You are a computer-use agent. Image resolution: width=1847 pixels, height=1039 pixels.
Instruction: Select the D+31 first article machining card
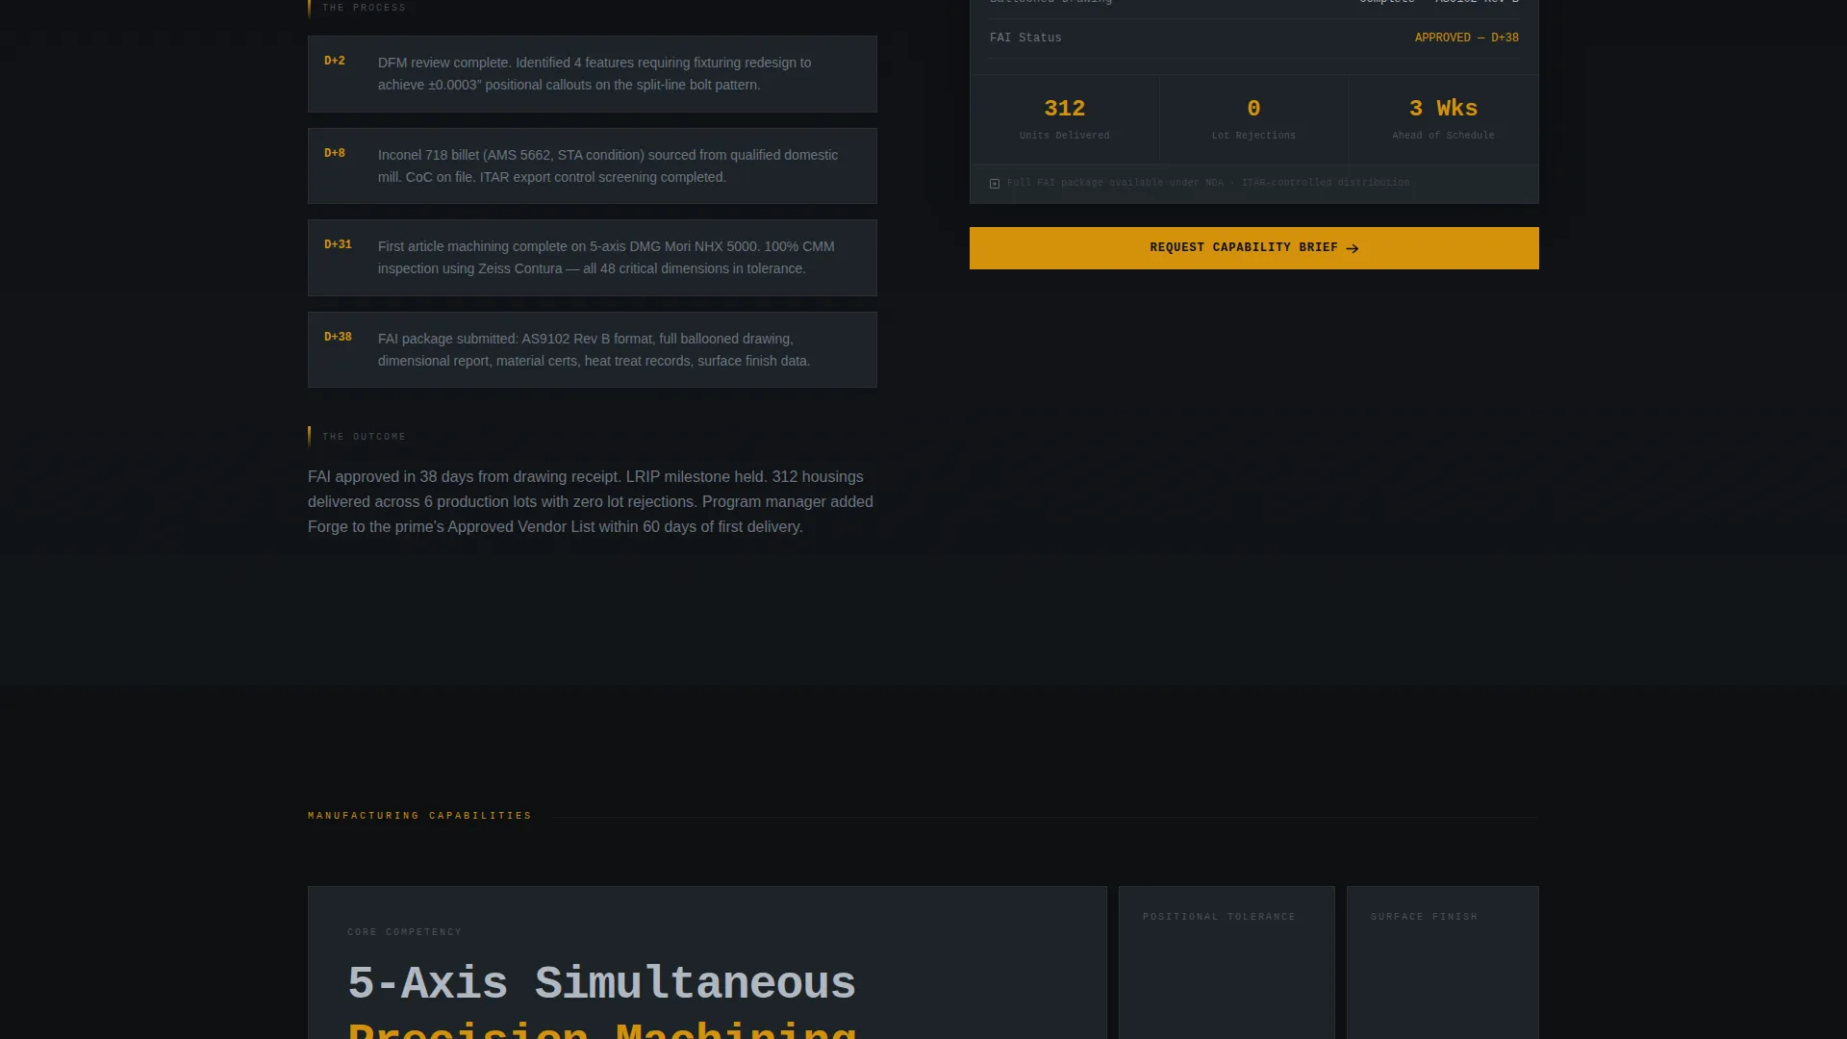(592, 258)
